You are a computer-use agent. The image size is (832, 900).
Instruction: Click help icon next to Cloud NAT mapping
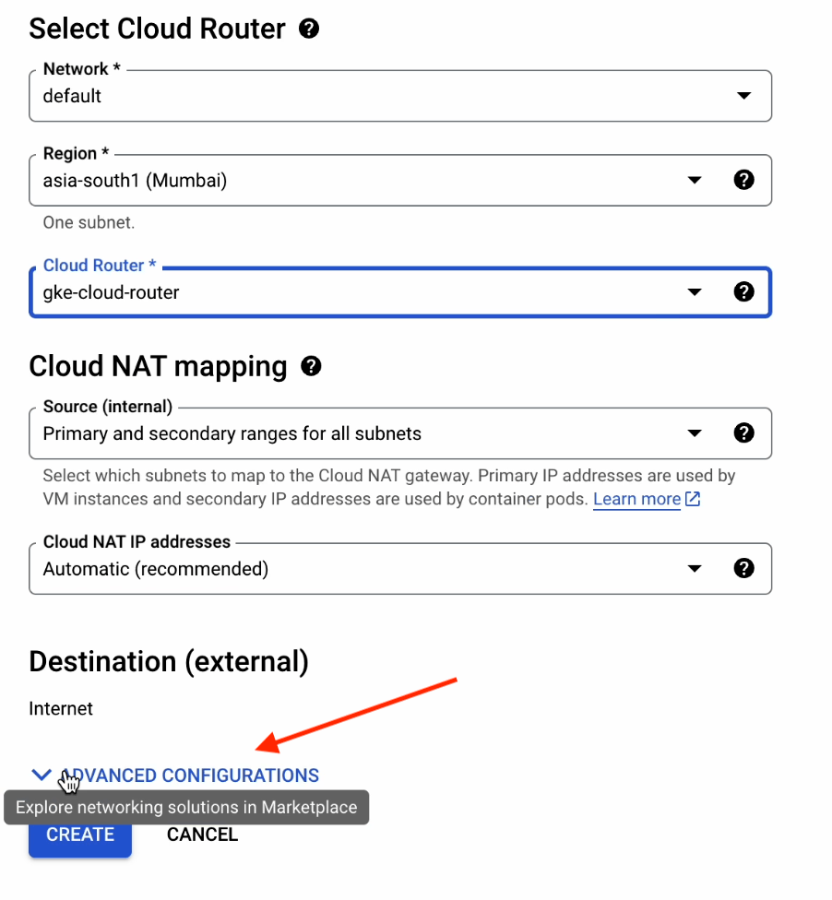click(x=312, y=366)
